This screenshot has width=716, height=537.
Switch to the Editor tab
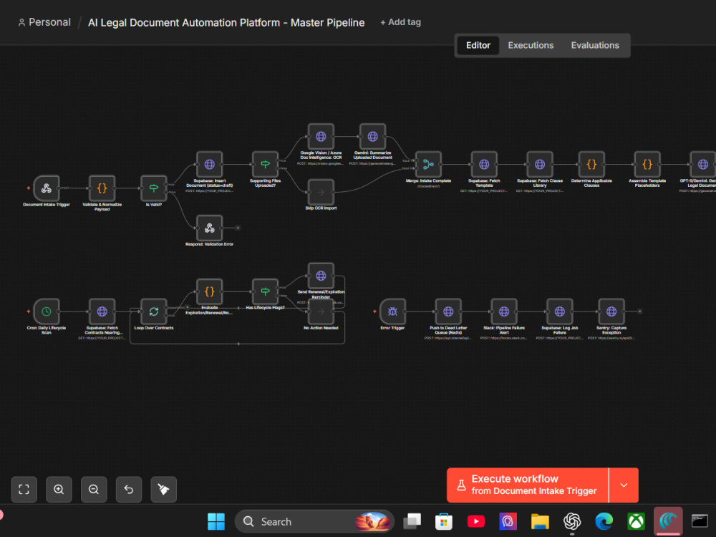[x=478, y=45]
